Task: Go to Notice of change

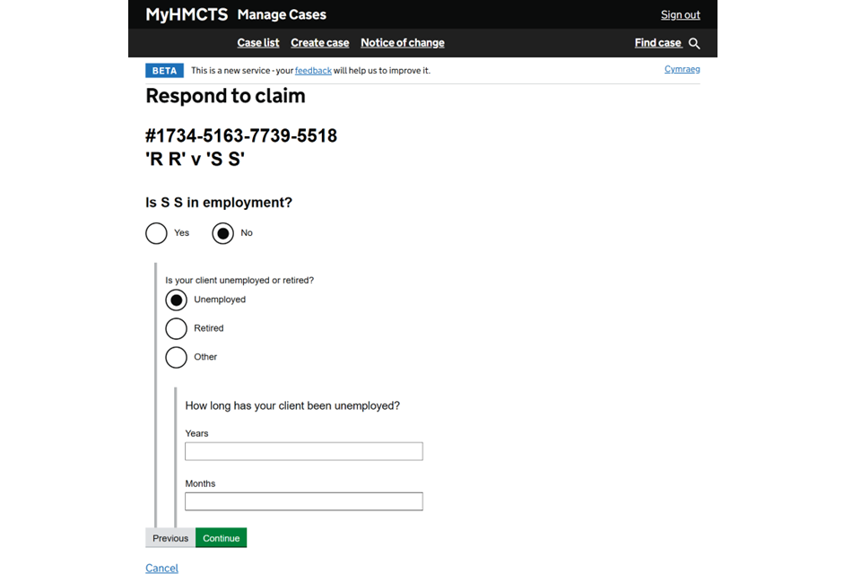Action: (402, 43)
